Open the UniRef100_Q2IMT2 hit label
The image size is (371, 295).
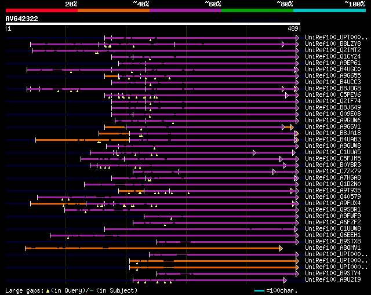coord(333,50)
